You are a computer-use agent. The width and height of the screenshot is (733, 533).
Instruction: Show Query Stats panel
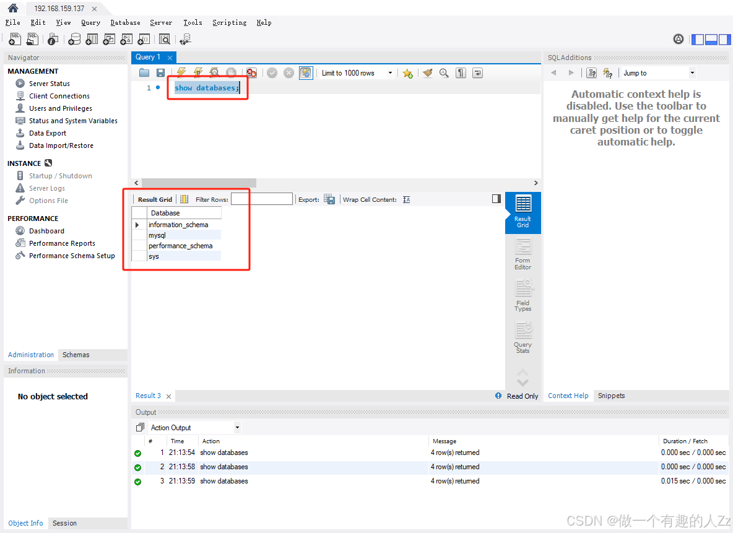[523, 337]
